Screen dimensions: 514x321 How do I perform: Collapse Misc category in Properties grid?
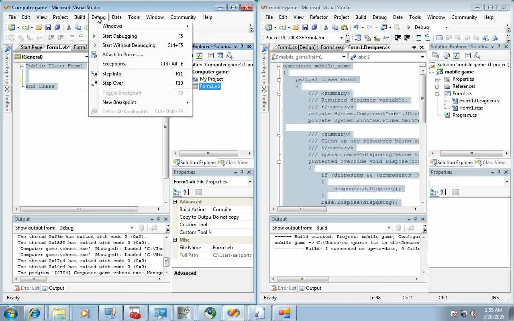point(175,240)
